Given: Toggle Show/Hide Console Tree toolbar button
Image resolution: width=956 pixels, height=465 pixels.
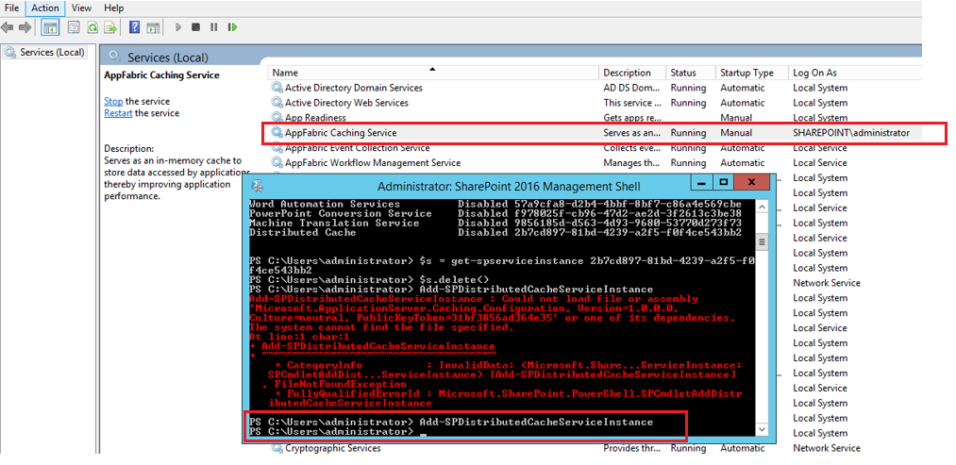Looking at the screenshot, I should (50, 26).
